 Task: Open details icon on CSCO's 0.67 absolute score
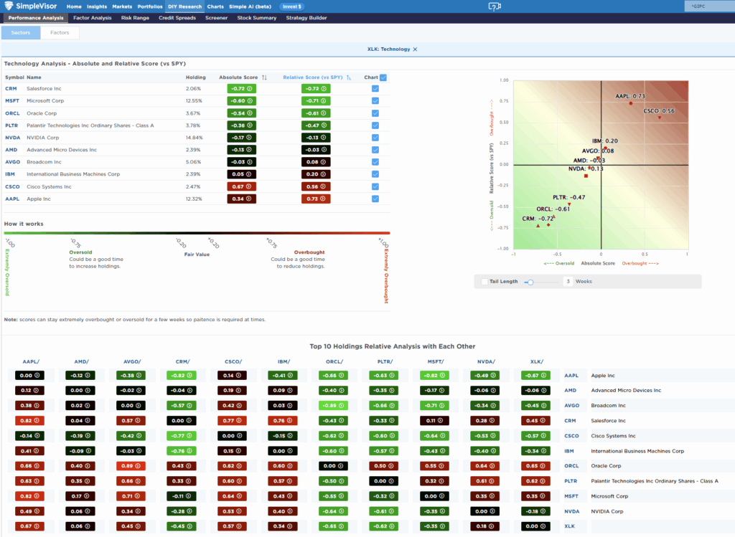click(x=250, y=186)
